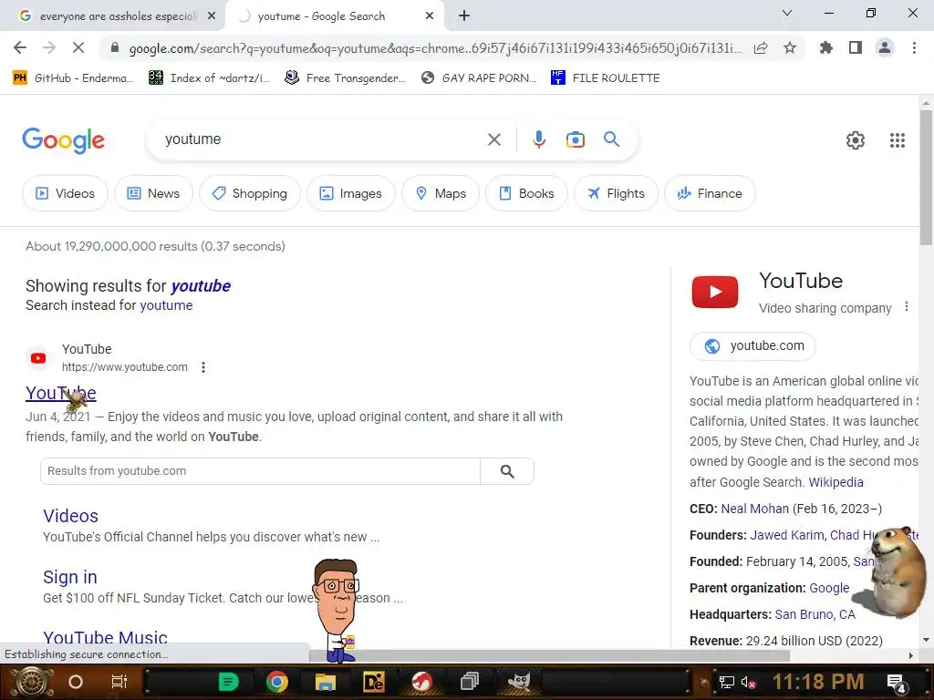Open Google quick settings gear
This screenshot has width=934, height=700.
(856, 139)
